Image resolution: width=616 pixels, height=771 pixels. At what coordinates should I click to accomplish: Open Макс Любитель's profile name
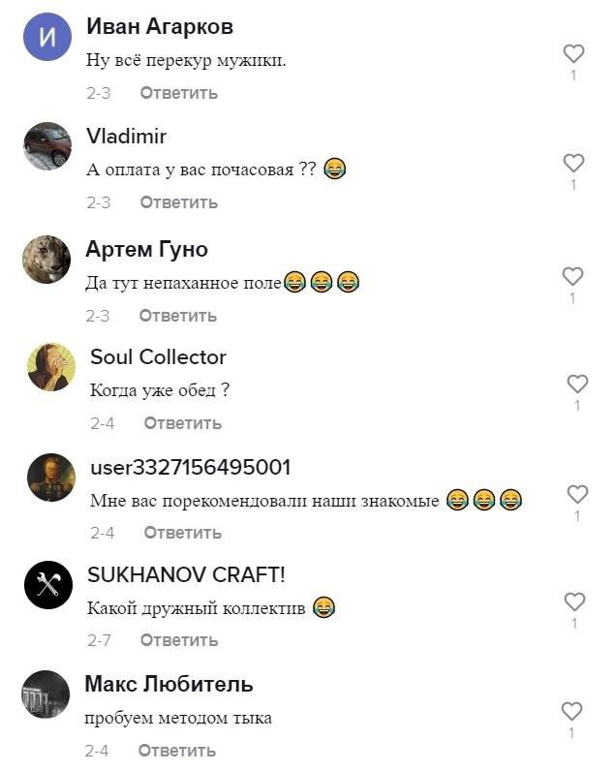(x=169, y=684)
